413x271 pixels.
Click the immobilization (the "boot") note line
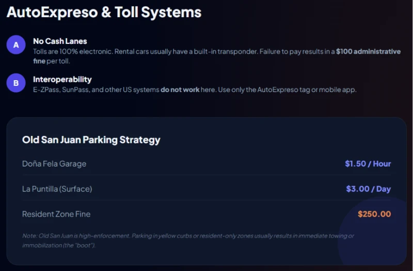pyautogui.click(x=59, y=245)
